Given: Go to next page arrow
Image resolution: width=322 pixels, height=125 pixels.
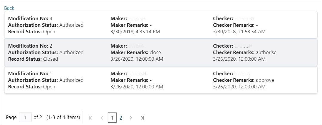Looking at the screenshot, I should [131, 118].
